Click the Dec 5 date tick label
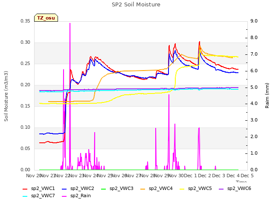Viewport: 273px width, 204px height. click(247, 176)
